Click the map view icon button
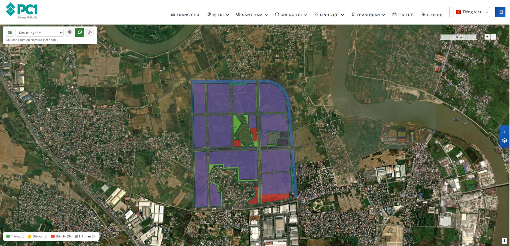Screen dimensions: 510x246 point(10,33)
